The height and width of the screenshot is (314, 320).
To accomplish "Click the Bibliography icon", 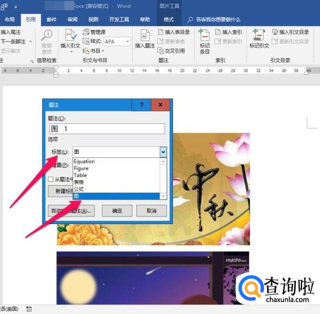I will (x=86, y=50).
